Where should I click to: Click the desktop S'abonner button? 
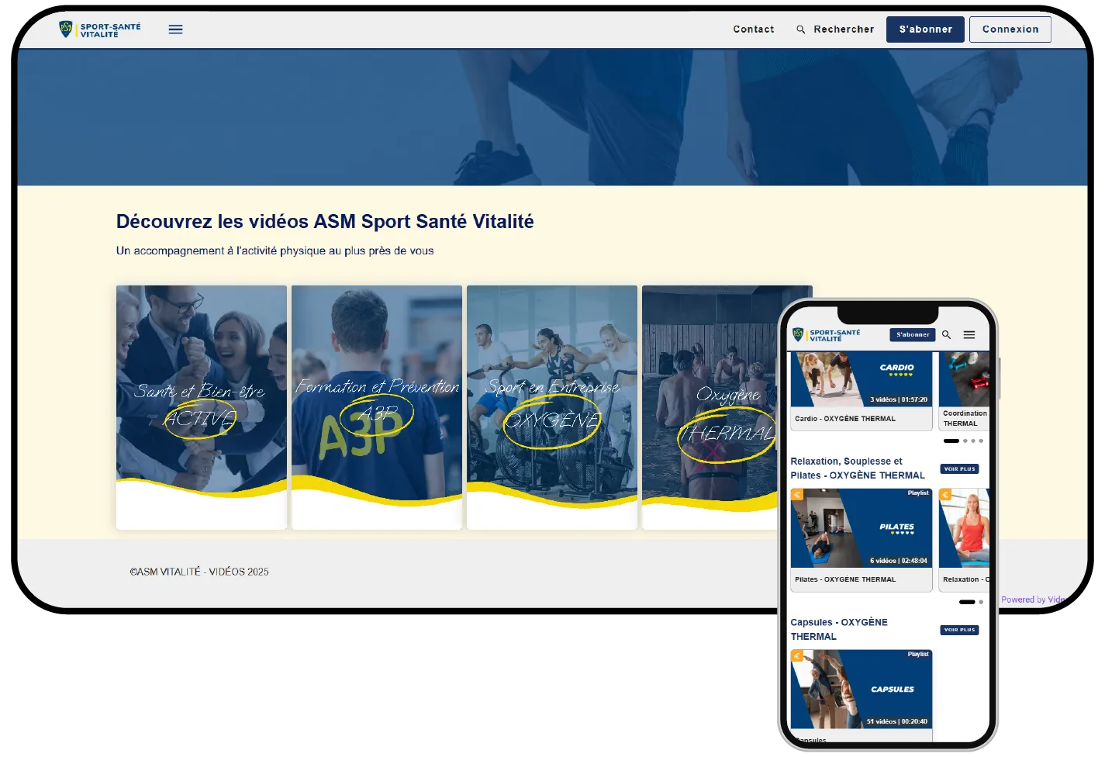925,29
